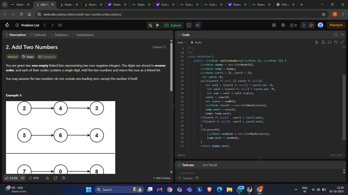Open Brave browser from taskbar
The image size is (348, 195).
point(209,190)
